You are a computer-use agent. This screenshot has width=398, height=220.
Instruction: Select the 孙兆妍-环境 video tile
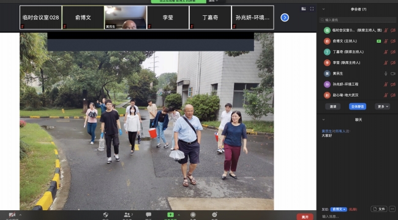point(252,18)
